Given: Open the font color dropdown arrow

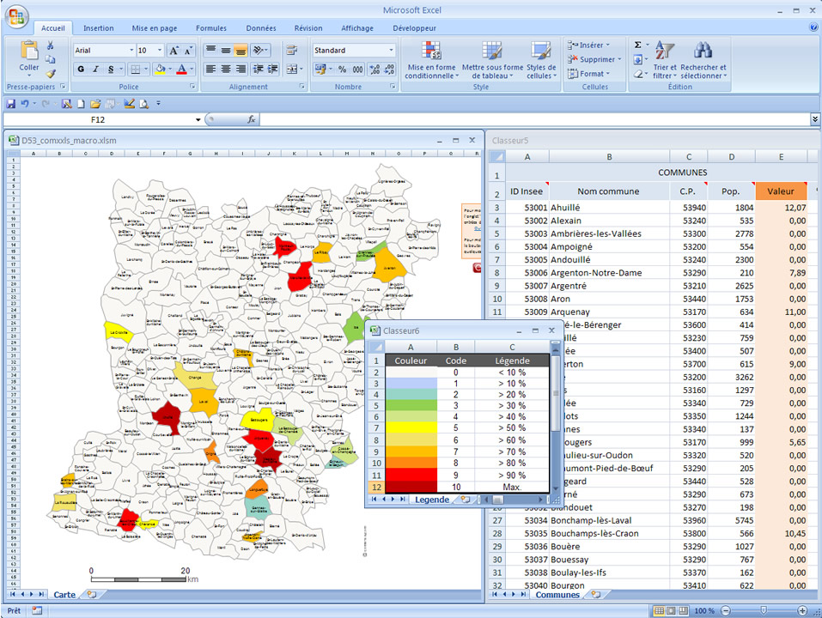Looking at the screenshot, I should pos(192,69).
